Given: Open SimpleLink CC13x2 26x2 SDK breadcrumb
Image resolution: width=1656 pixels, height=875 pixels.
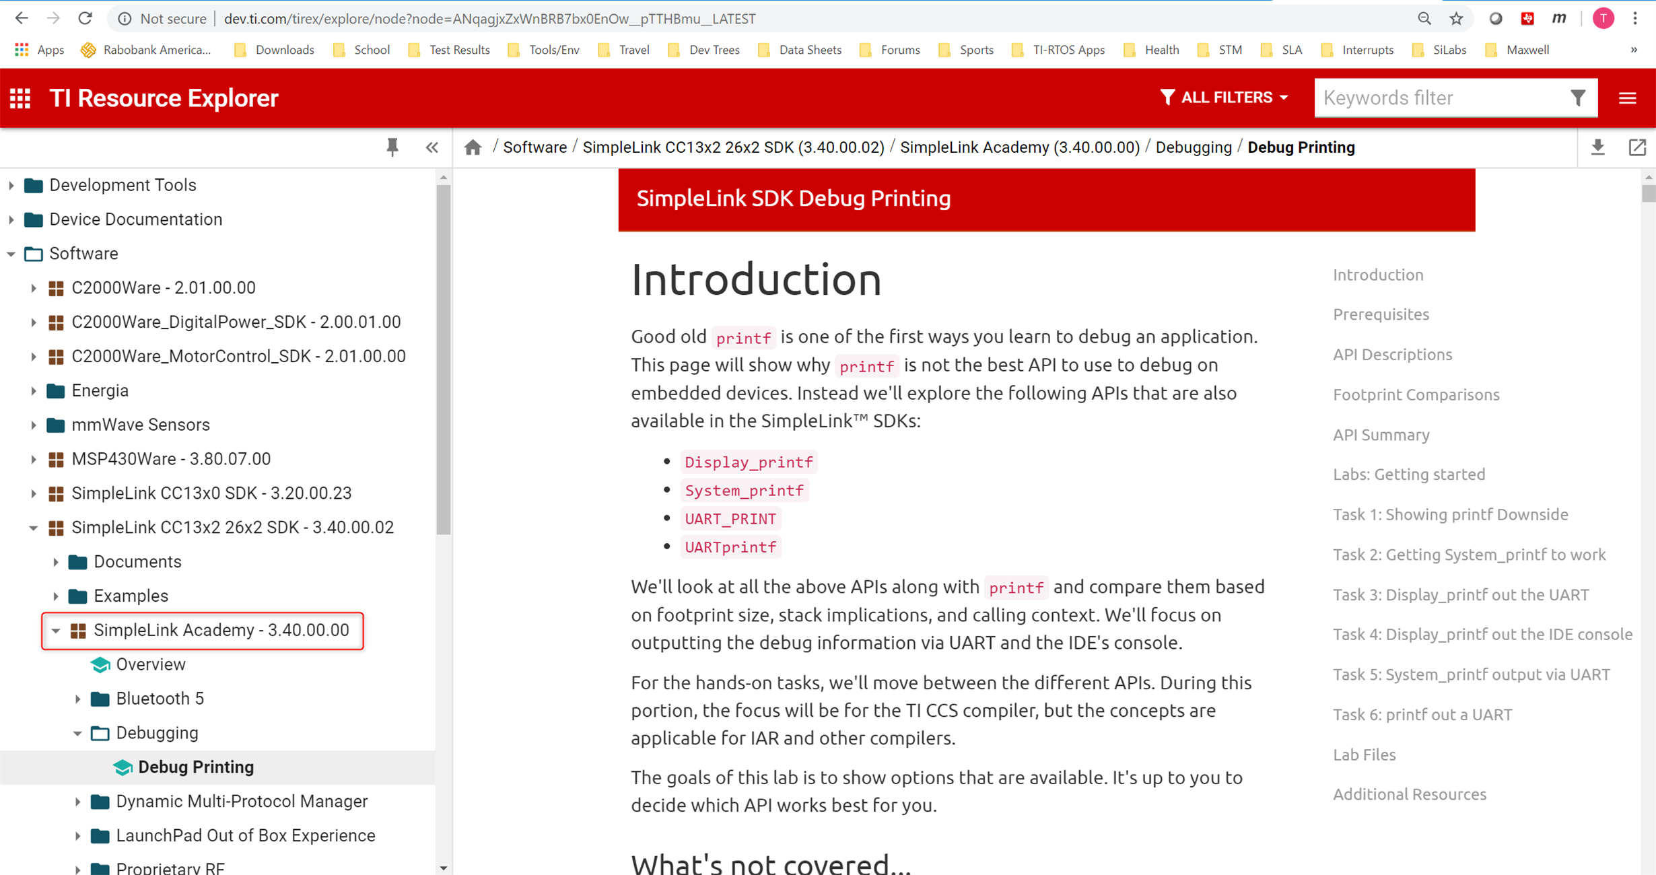Looking at the screenshot, I should tap(733, 147).
